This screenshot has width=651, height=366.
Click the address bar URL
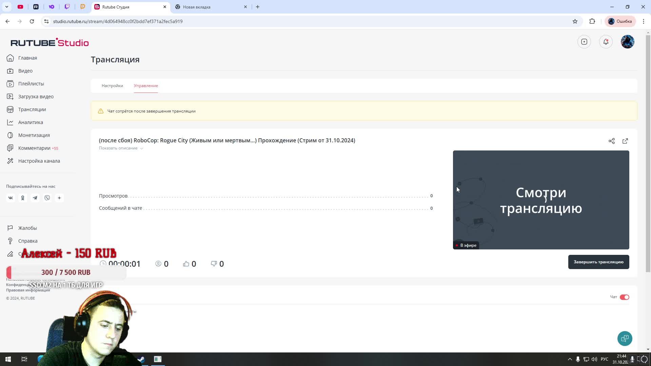point(118,21)
